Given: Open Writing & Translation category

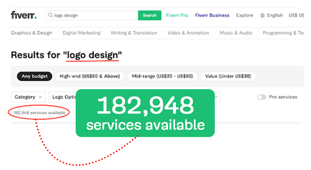Looking at the screenshot, I should (134, 33).
